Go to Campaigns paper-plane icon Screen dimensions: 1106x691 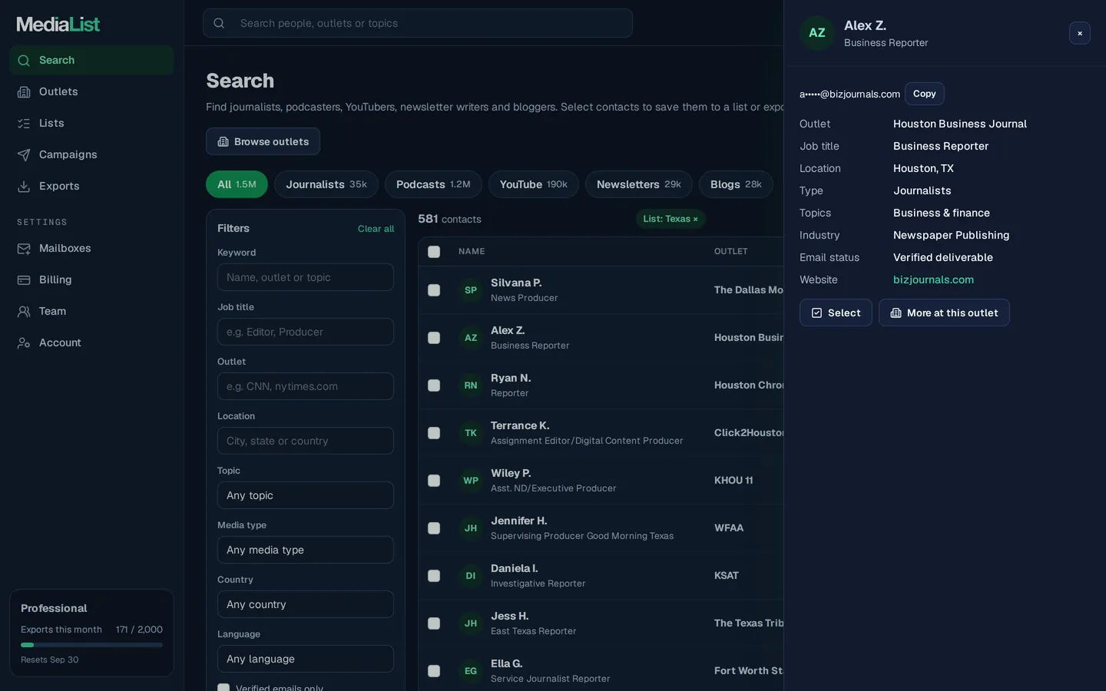(24, 155)
